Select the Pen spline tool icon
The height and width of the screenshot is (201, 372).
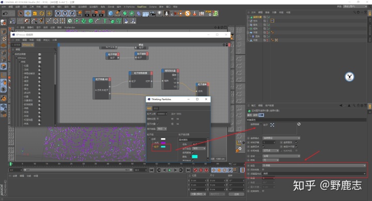click(x=118, y=13)
